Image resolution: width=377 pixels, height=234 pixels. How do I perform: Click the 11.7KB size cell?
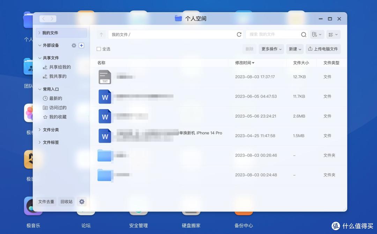(299, 97)
